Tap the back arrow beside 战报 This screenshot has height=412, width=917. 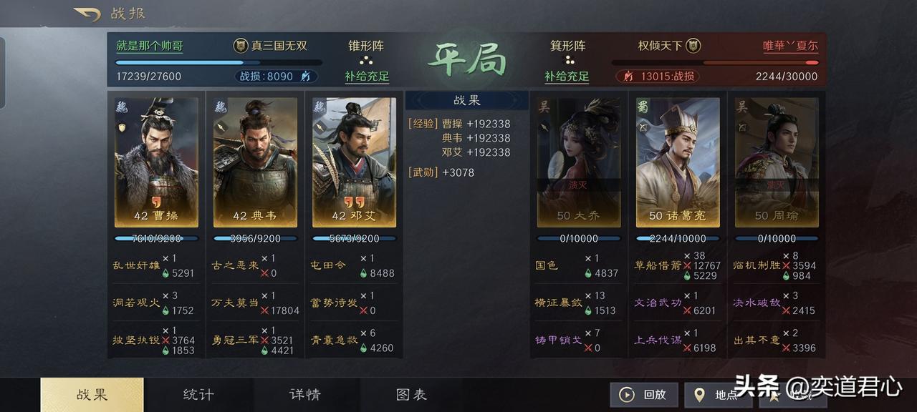[x=87, y=14]
